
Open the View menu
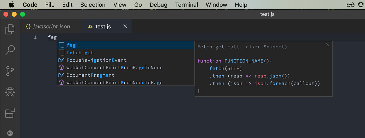[120, 5]
